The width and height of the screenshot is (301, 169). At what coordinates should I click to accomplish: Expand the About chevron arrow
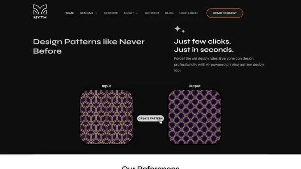point(137,13)
